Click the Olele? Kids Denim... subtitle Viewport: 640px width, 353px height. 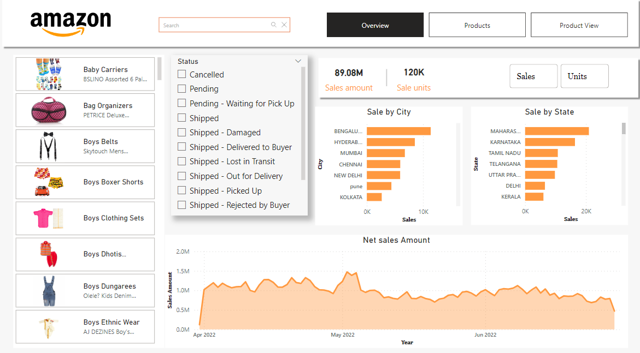110,296
